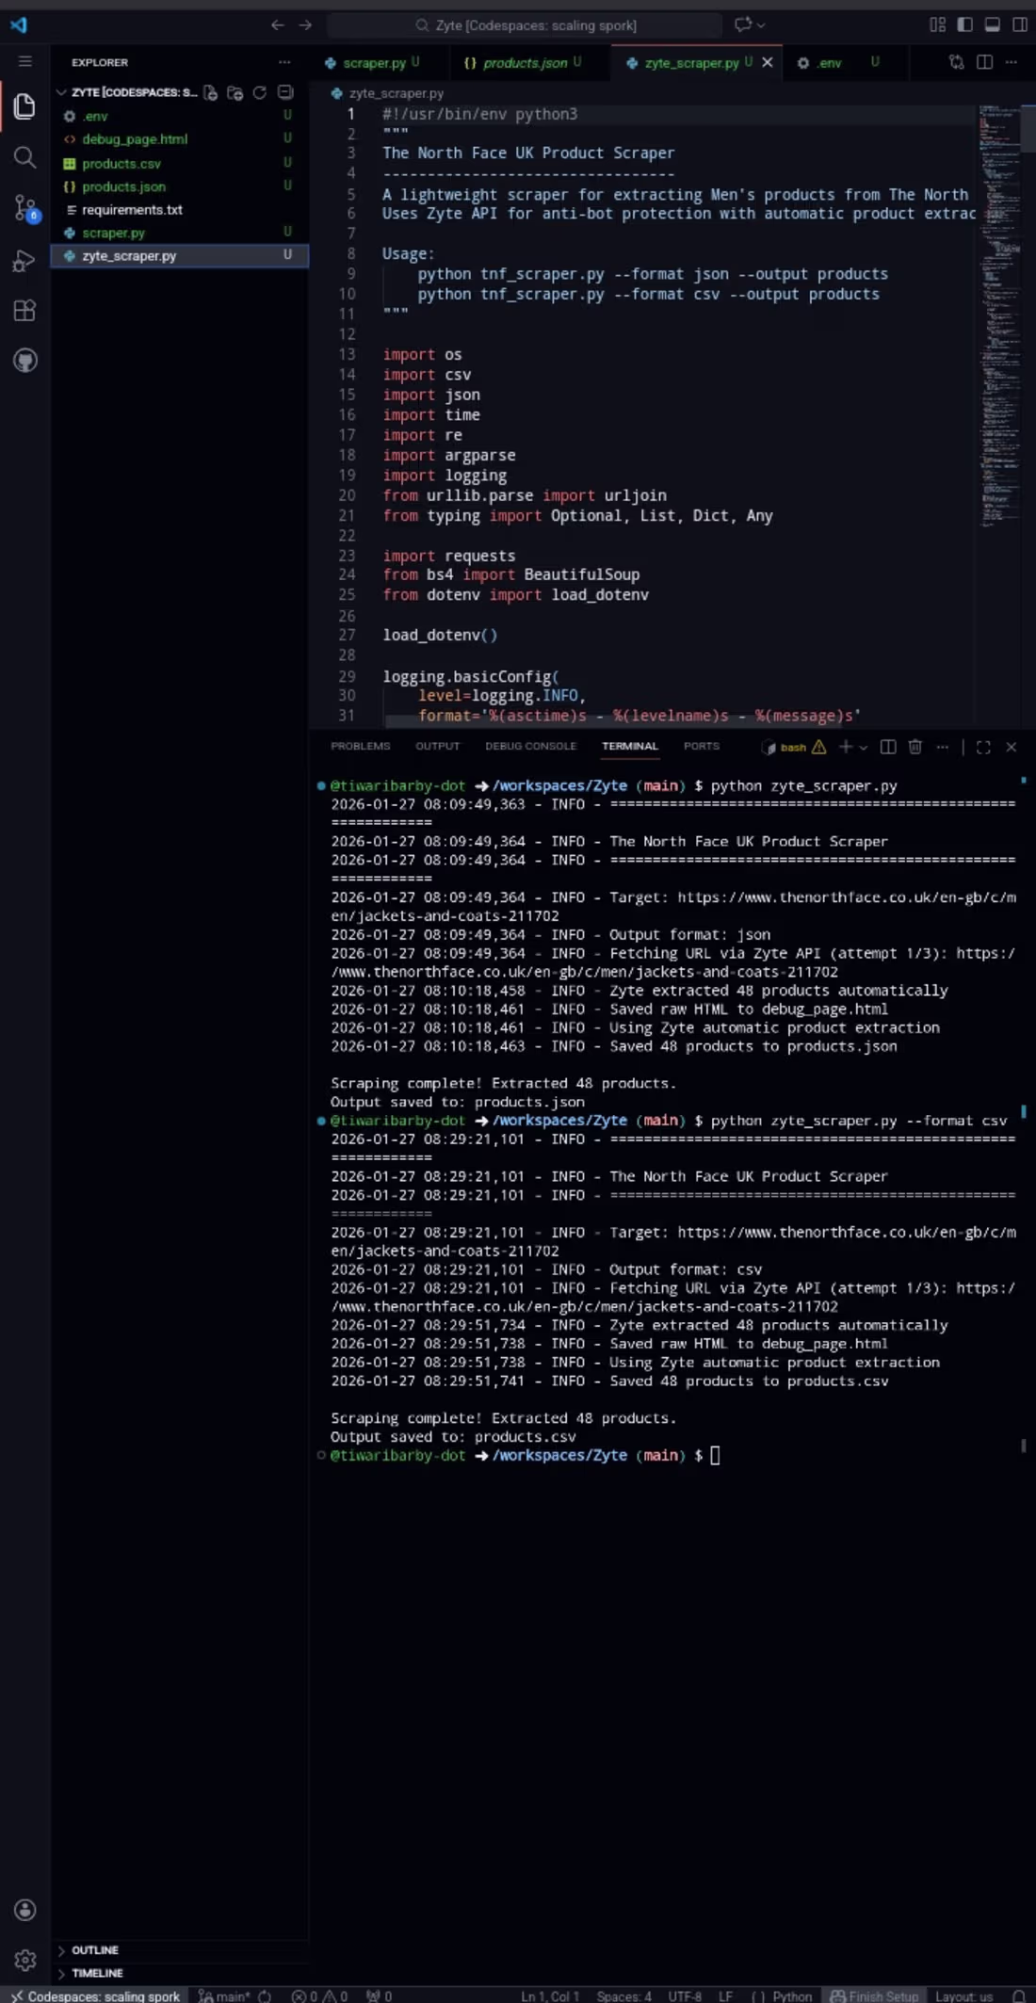Open the GitHub view in activity bar

point(24,361)
